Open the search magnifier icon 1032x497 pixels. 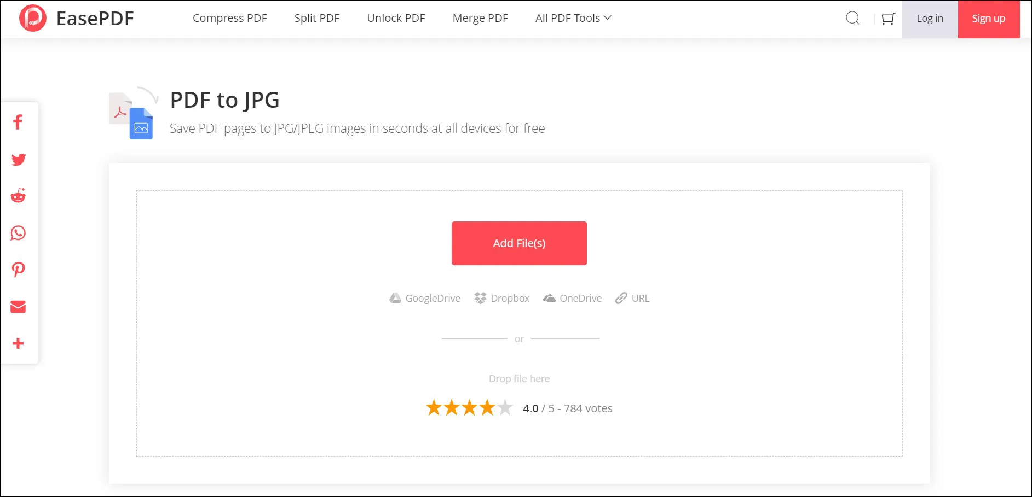[852, 19]
